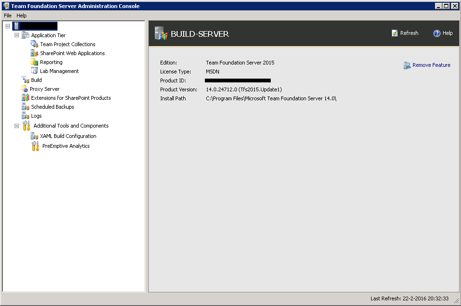
Task: Click the window resize grip corner
Action: click(x=456, y=301)
